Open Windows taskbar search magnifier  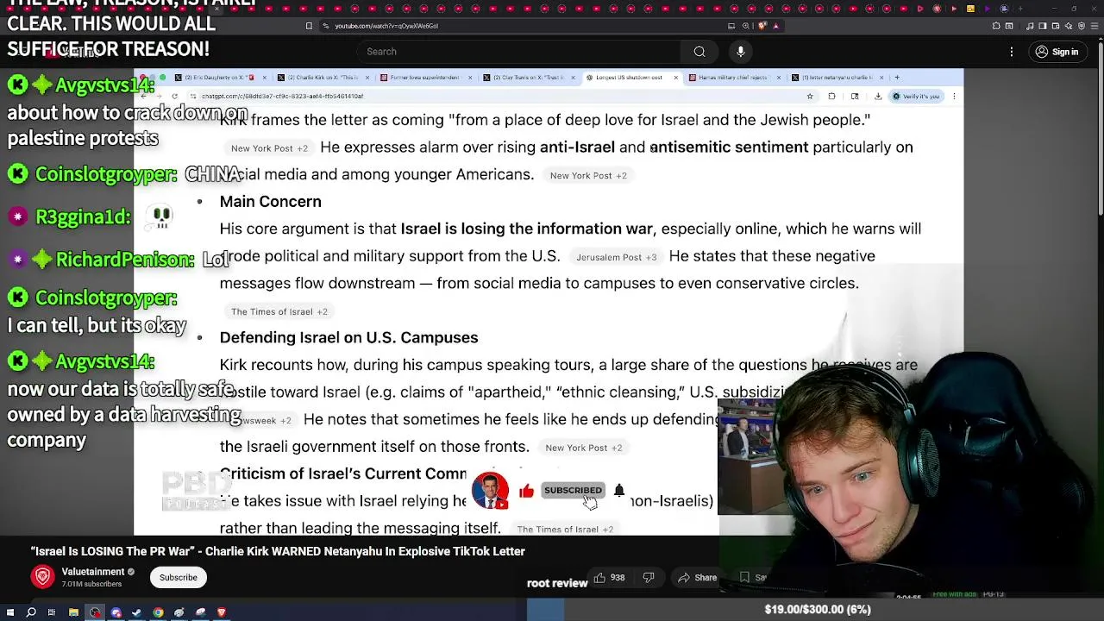tap(31, 612)
